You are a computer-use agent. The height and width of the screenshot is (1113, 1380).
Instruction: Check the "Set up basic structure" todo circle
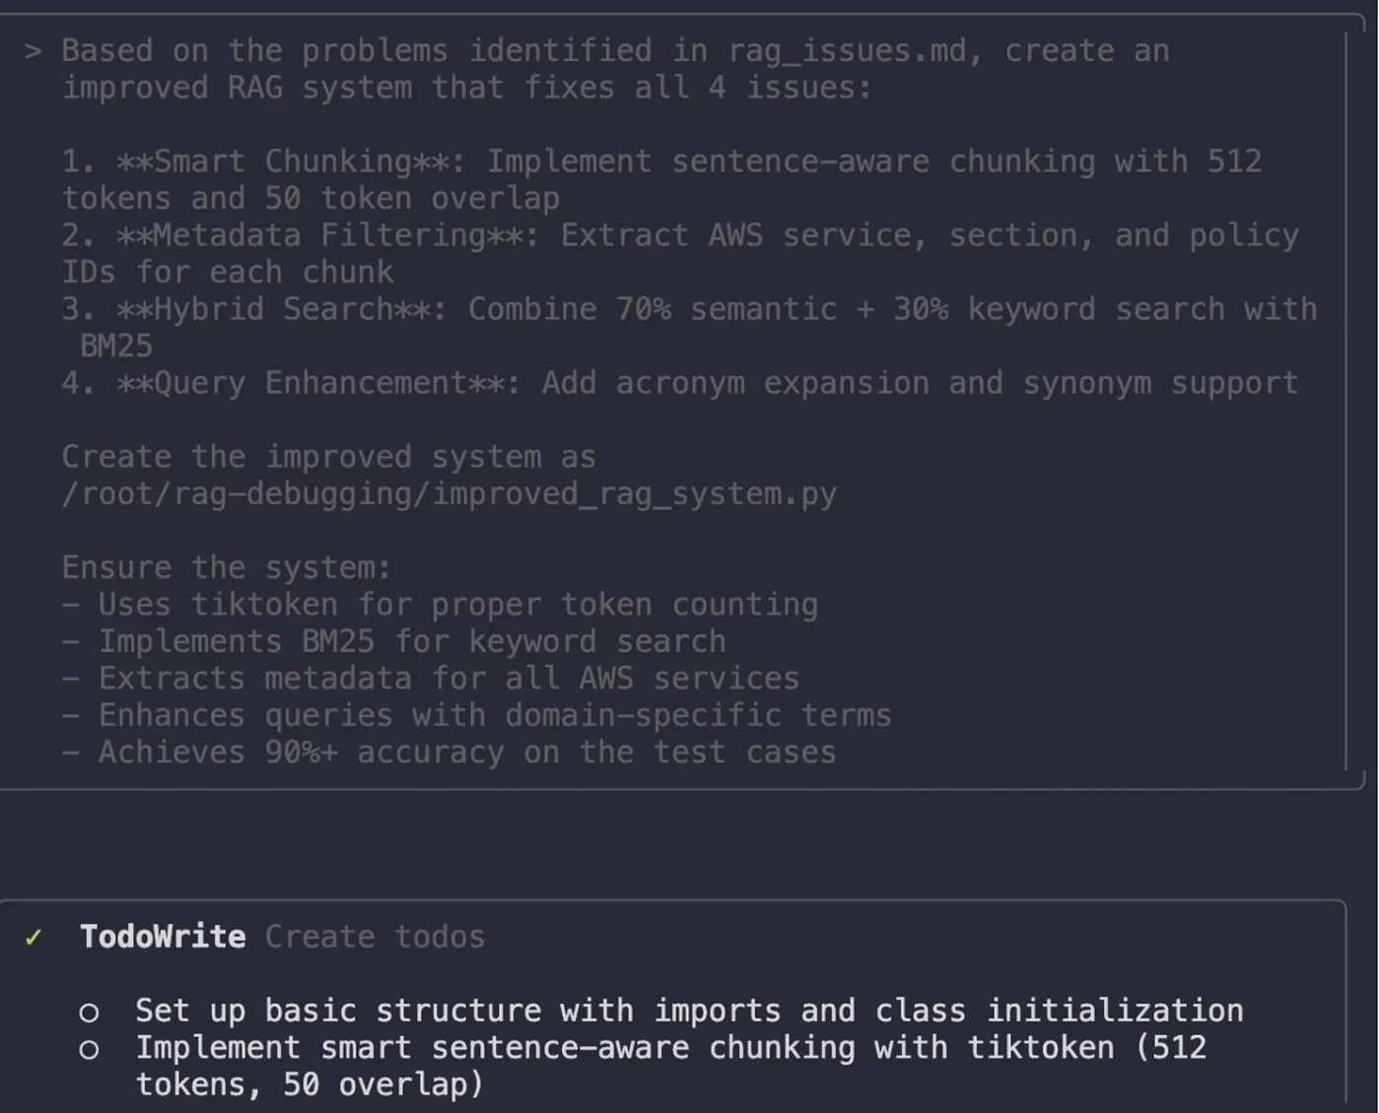click(89, 1013)
